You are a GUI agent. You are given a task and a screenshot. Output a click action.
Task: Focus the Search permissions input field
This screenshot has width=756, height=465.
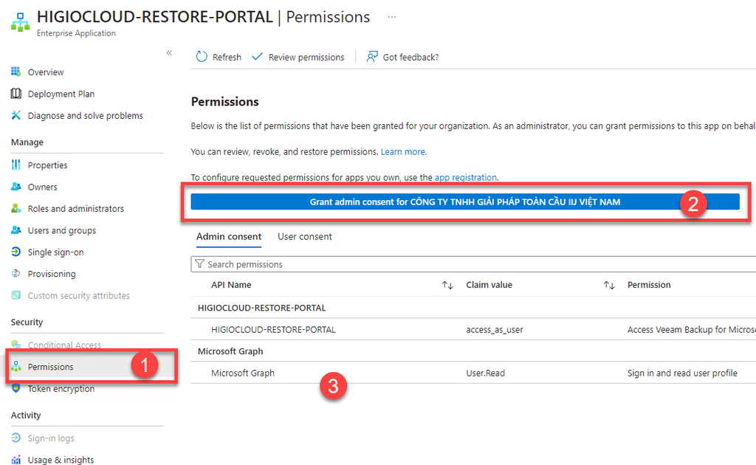(x=472, y=264)
